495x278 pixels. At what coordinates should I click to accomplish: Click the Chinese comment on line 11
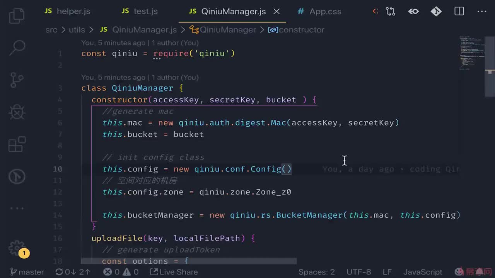click(140, 181)
